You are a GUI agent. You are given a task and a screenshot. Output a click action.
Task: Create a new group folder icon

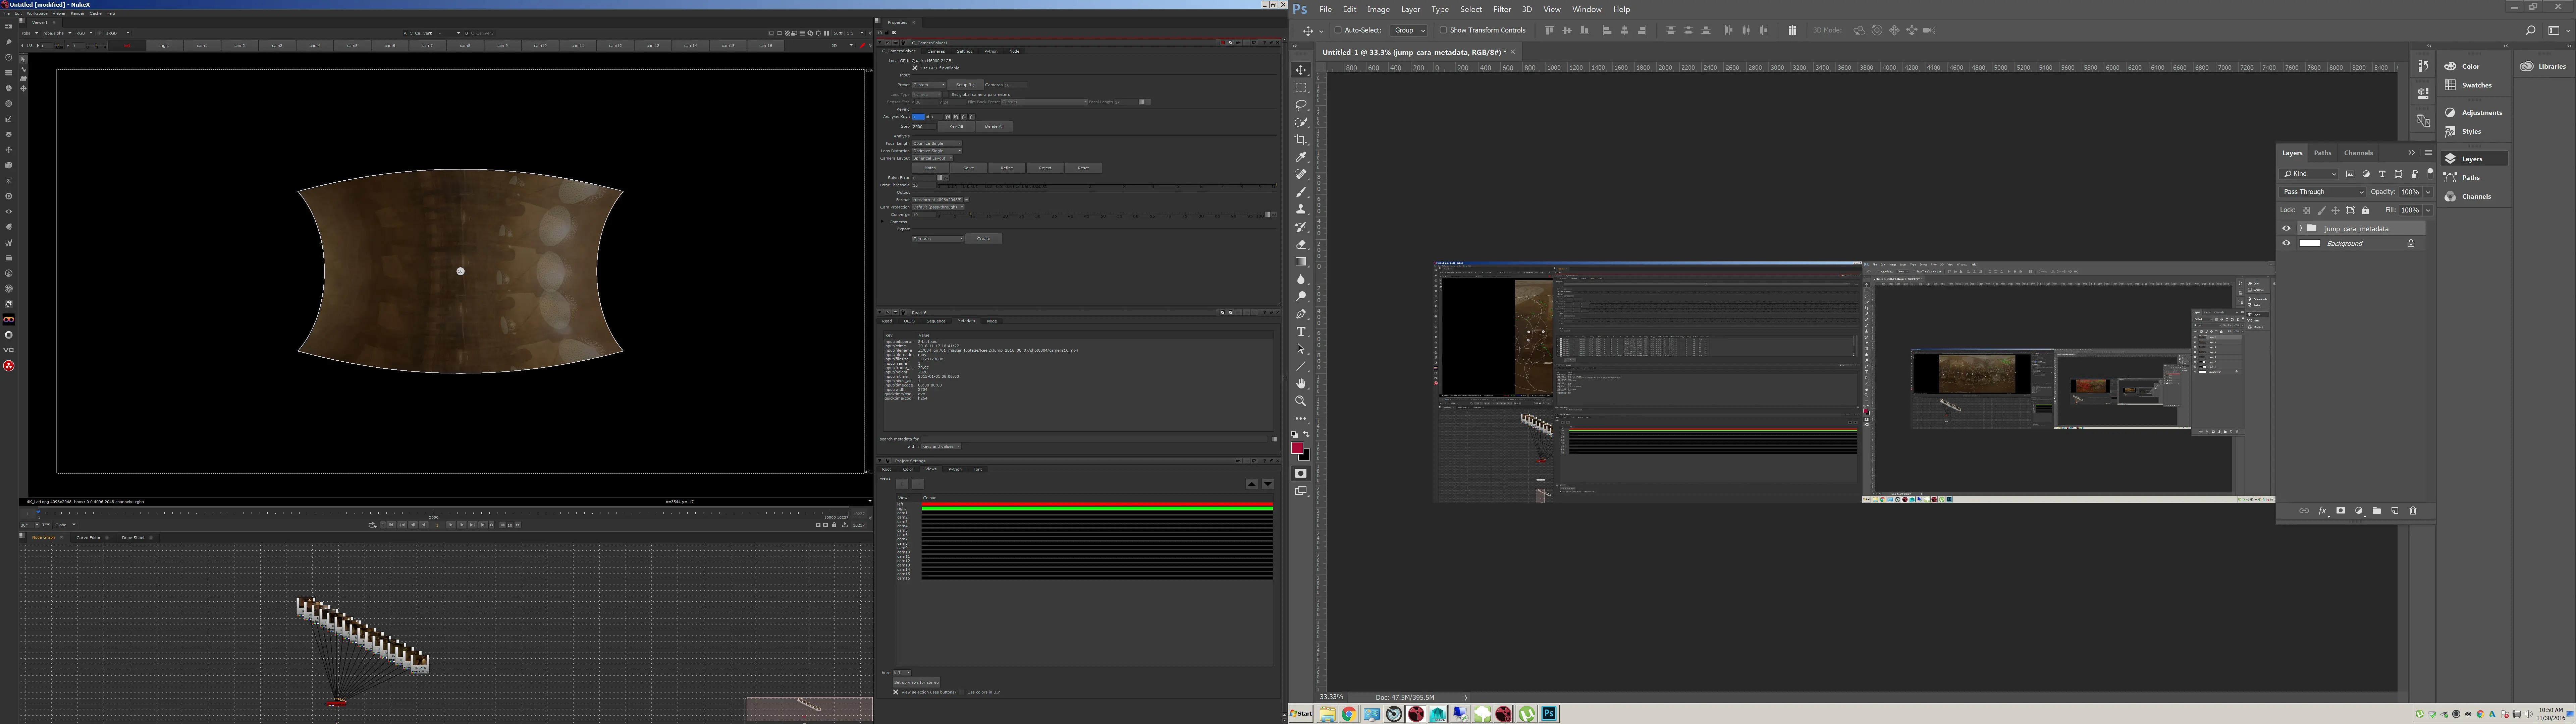[2377, 511]
